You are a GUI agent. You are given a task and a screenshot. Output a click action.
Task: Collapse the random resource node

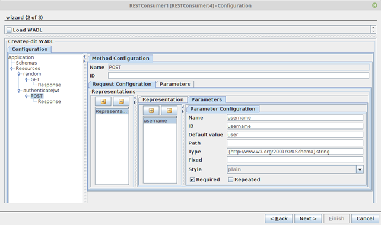pyautogui.click(x=19, y=74)
